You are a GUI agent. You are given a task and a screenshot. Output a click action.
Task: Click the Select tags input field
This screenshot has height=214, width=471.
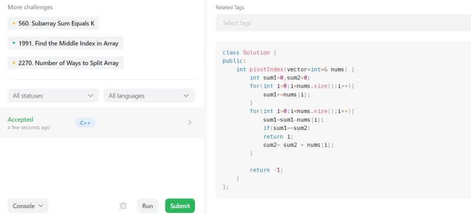[343, 23]
